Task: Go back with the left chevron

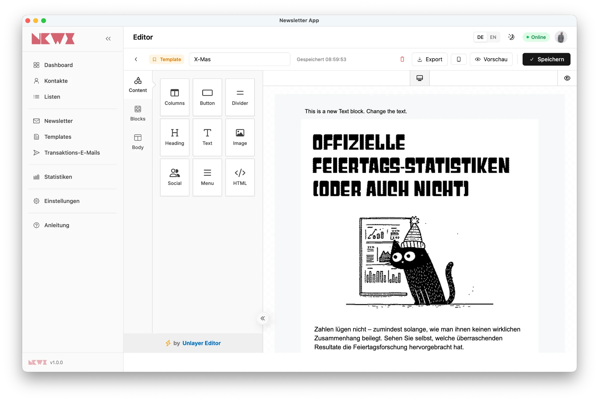Action: [136, 59]
